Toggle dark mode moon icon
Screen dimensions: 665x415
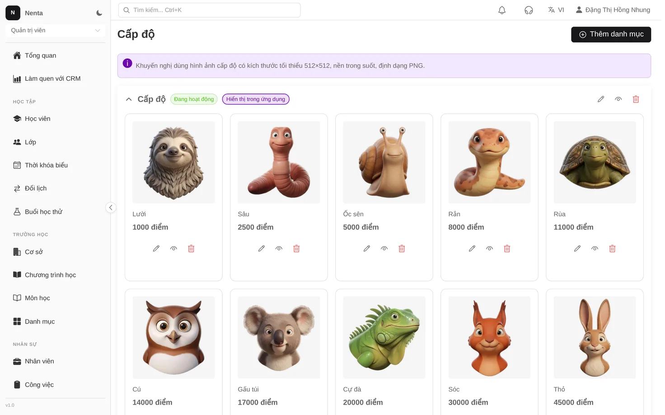click(x=99, y=13)
